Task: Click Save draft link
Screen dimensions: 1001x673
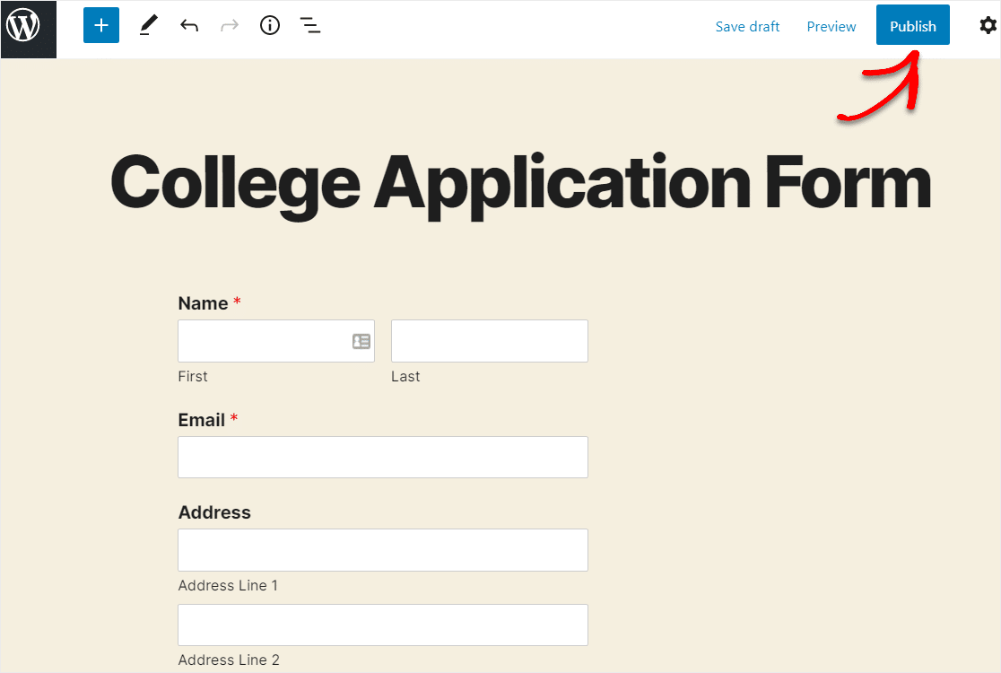Action: [747, 26]
